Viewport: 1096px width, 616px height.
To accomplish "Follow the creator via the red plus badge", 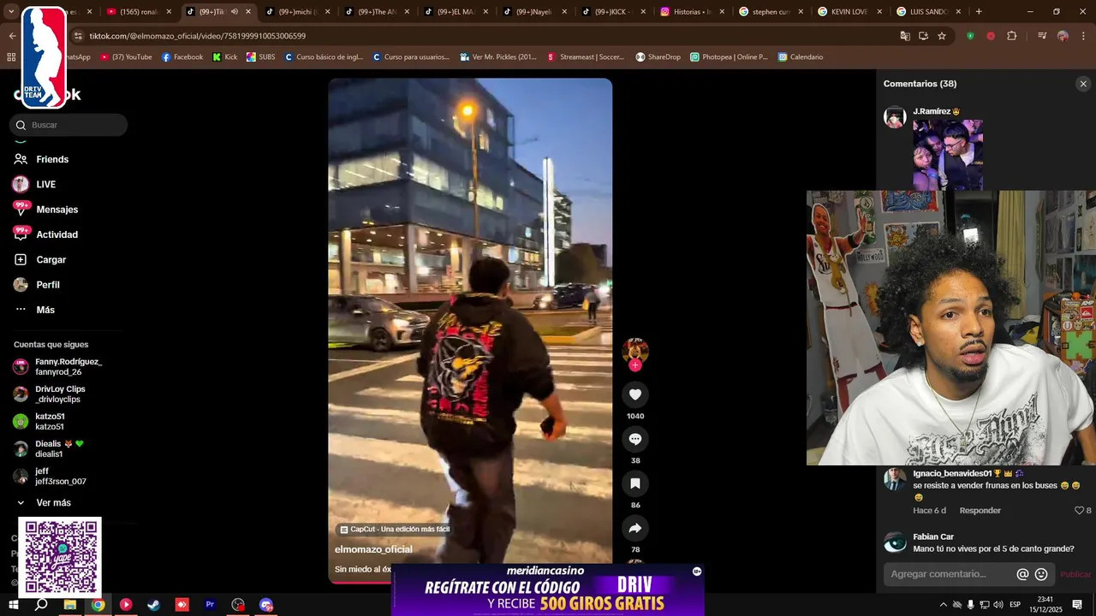I will coord(635,365).
